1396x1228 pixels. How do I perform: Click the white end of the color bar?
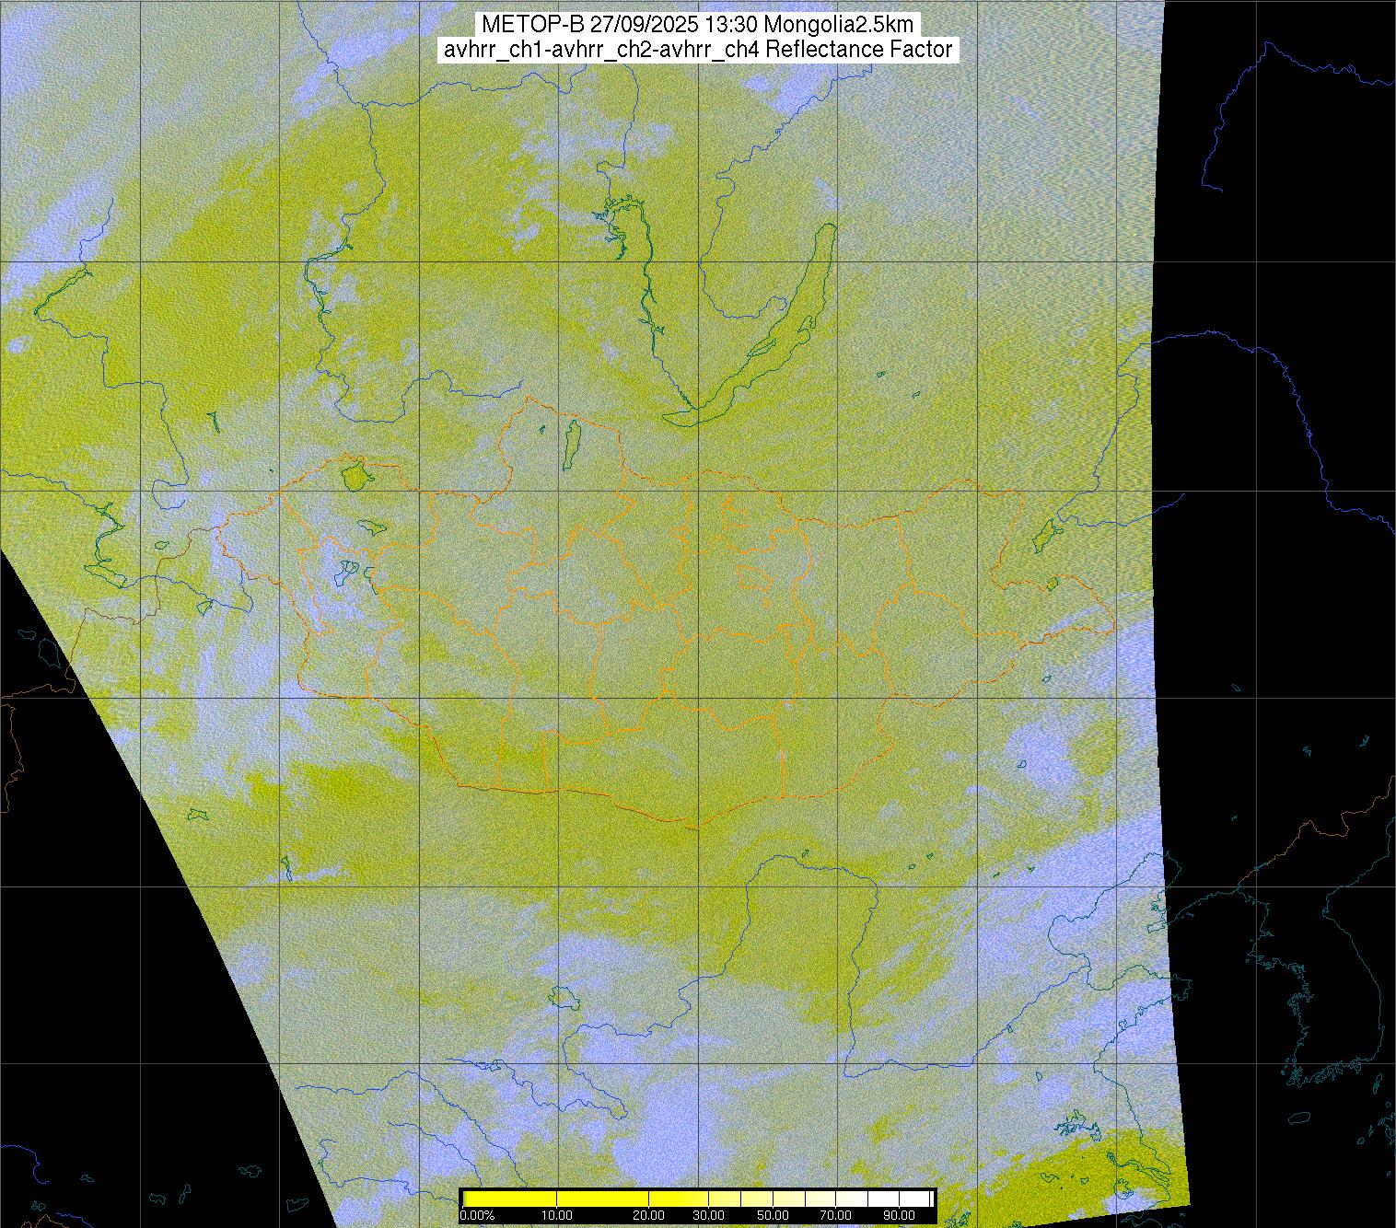912,1199
